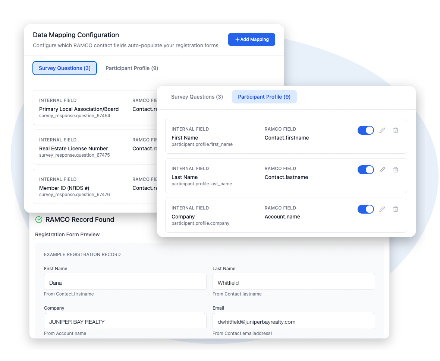Click survey_response.question_67454 text
The image size is (440, 361).
tap(75, 116)
